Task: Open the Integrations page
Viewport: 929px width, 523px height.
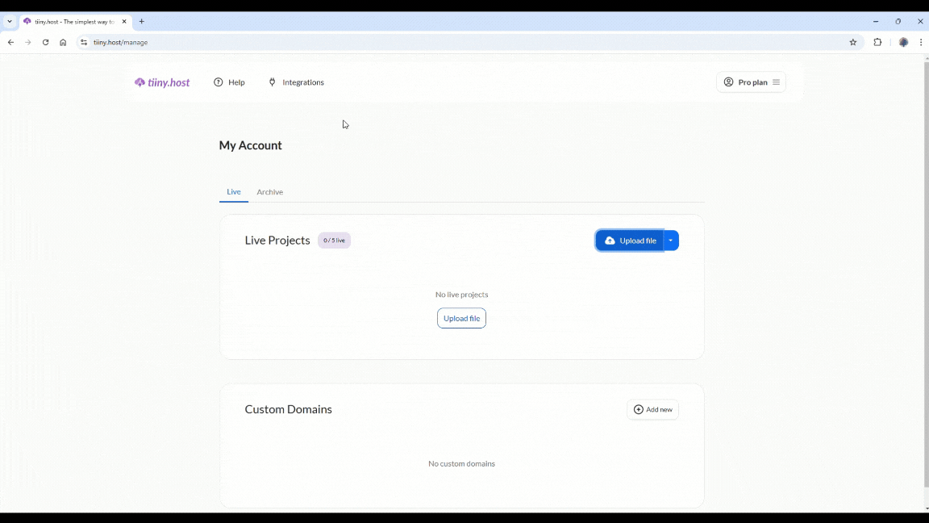Action: (296, 82)
